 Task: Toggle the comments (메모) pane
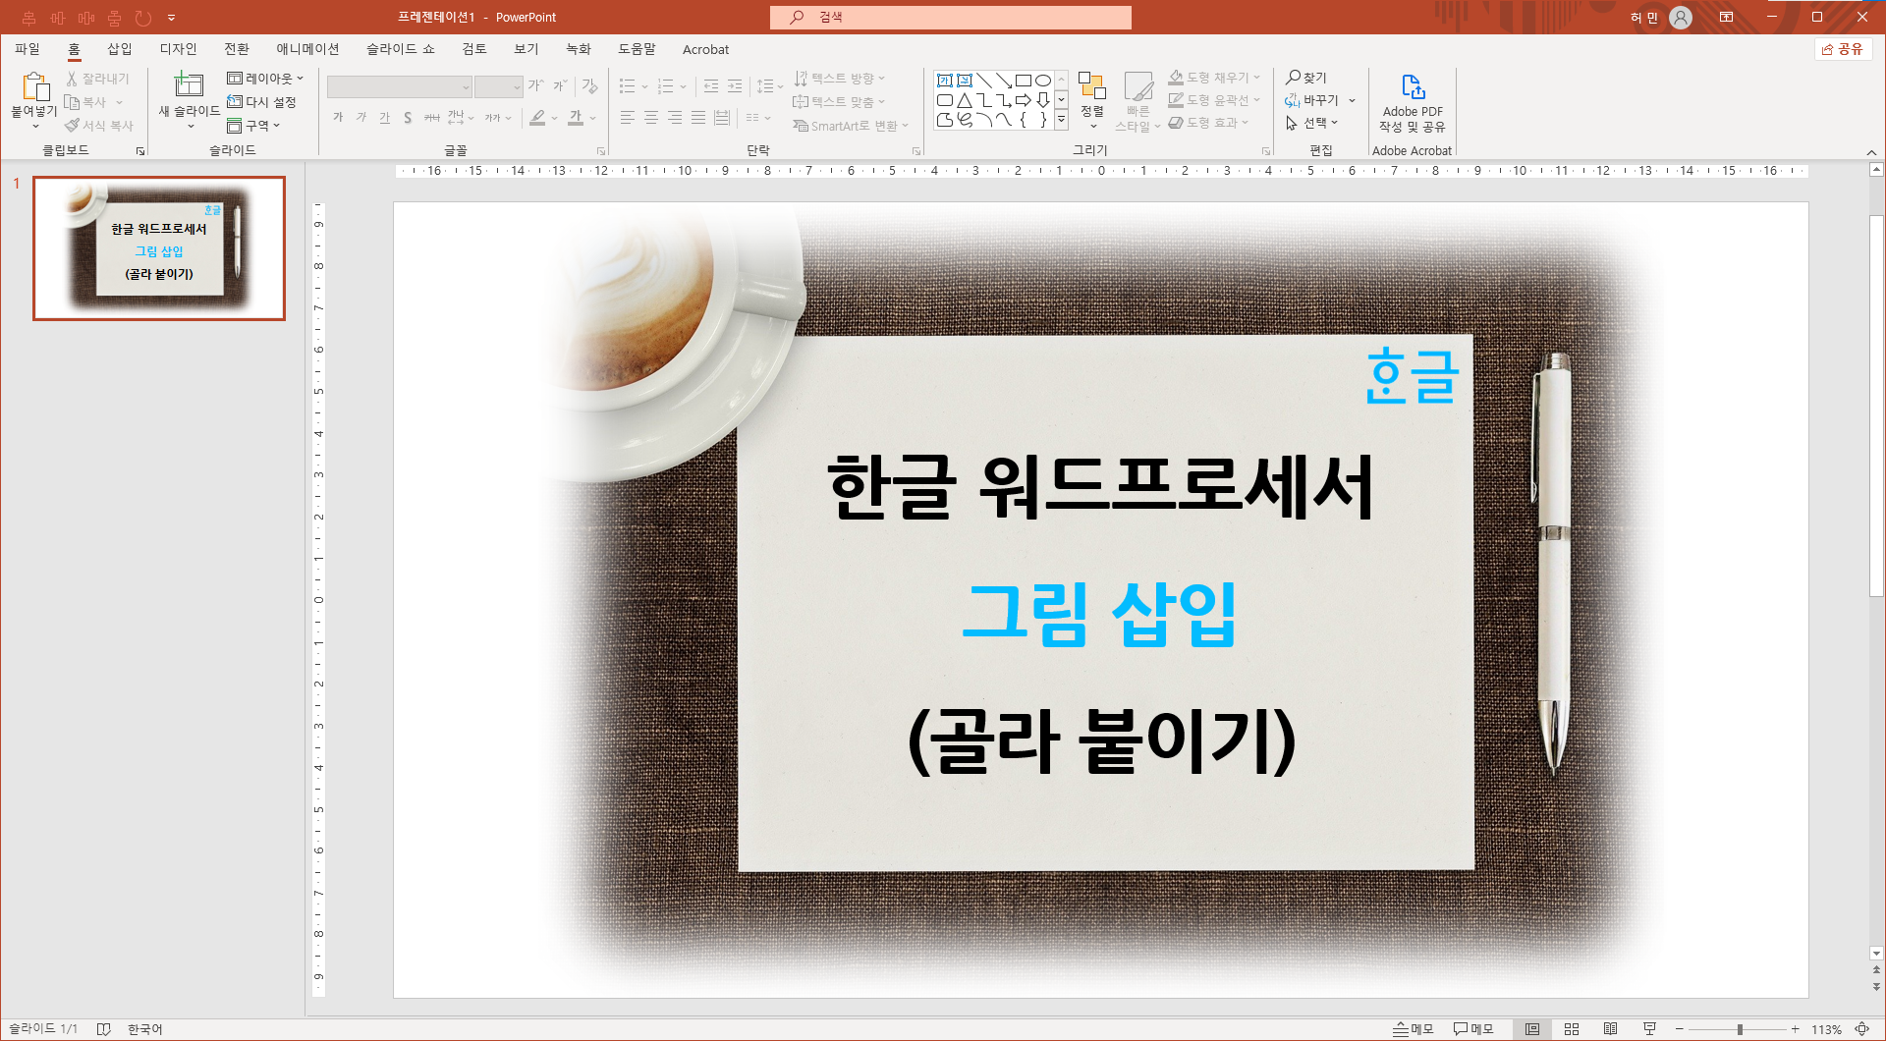coord(1473,1029)
